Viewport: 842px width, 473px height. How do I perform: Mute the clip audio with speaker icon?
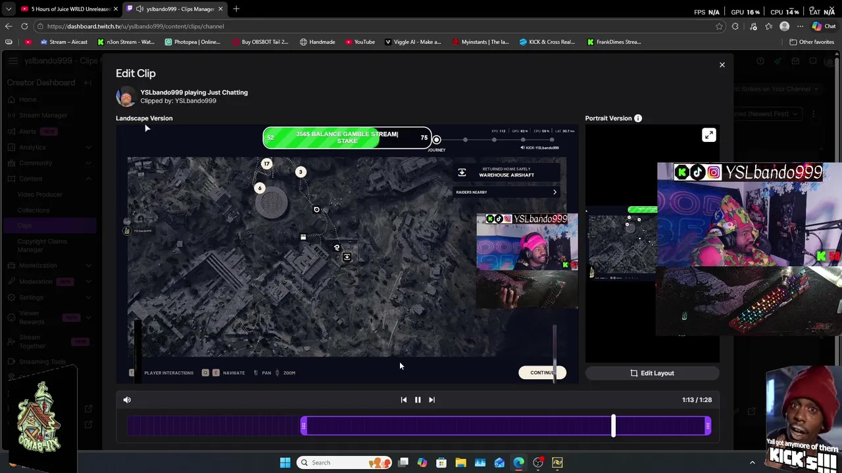pos(127,399)
